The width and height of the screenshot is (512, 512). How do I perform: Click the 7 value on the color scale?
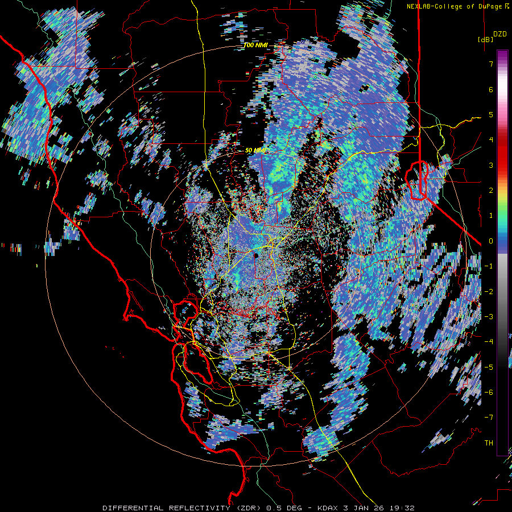tap(491, 64)
